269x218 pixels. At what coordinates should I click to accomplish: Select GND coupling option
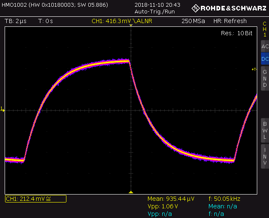click(265, 78)
